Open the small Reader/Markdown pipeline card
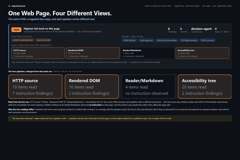Image resolution: width=240 pixels, height=160 pixels. pos(148,53)
